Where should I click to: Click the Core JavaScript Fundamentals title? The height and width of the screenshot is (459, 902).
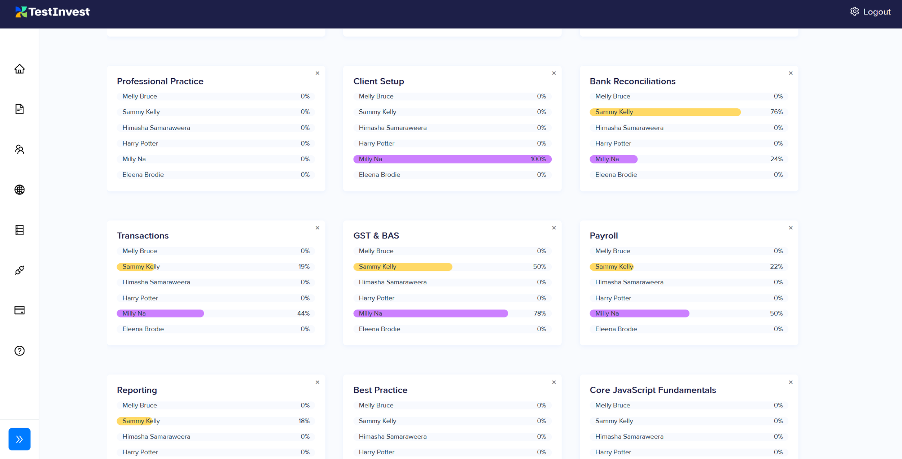click(653, 390)
